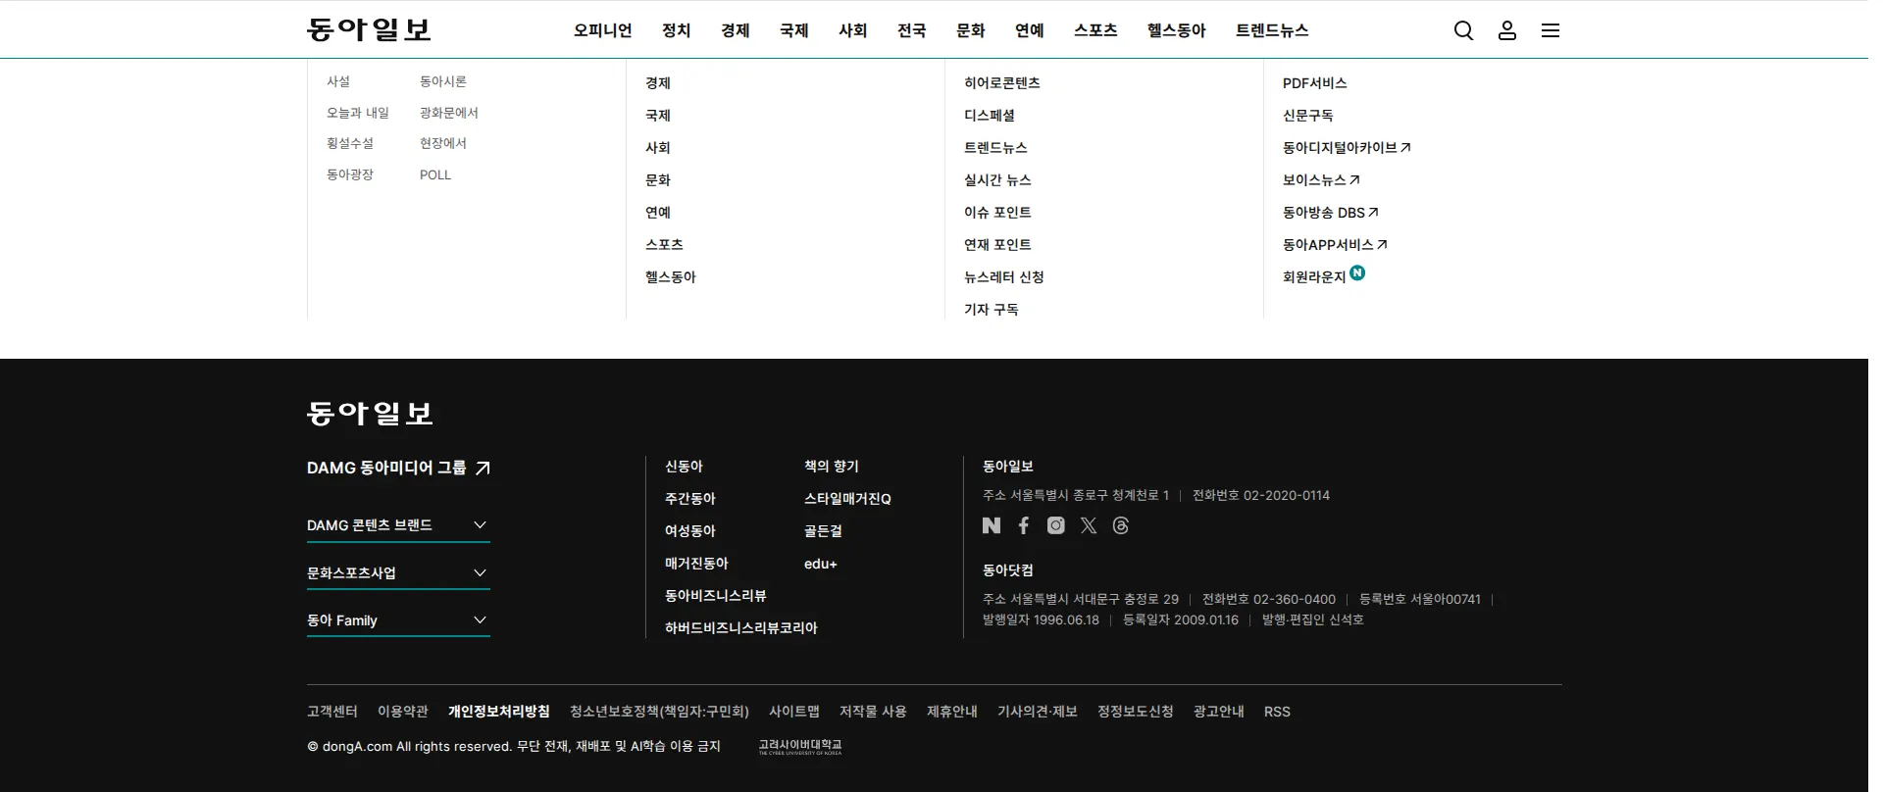Open the search magnifier icon
Image resolution: width=1883 pixels, height=792 pixels.
(x=1463, y=30)
